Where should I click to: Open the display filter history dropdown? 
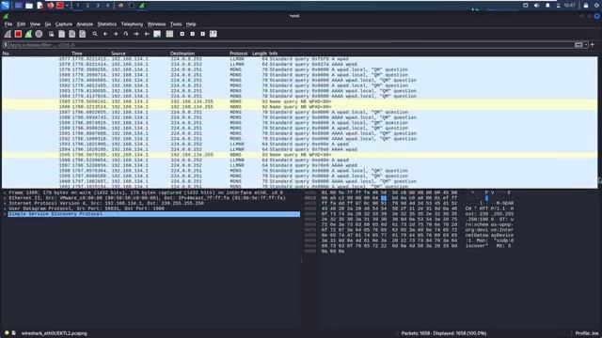[586, 45]
